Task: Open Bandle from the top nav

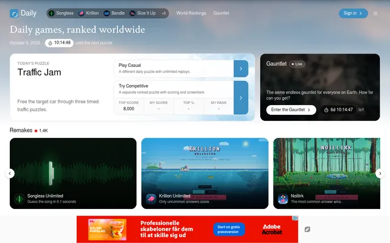Action: coord(114,13)
